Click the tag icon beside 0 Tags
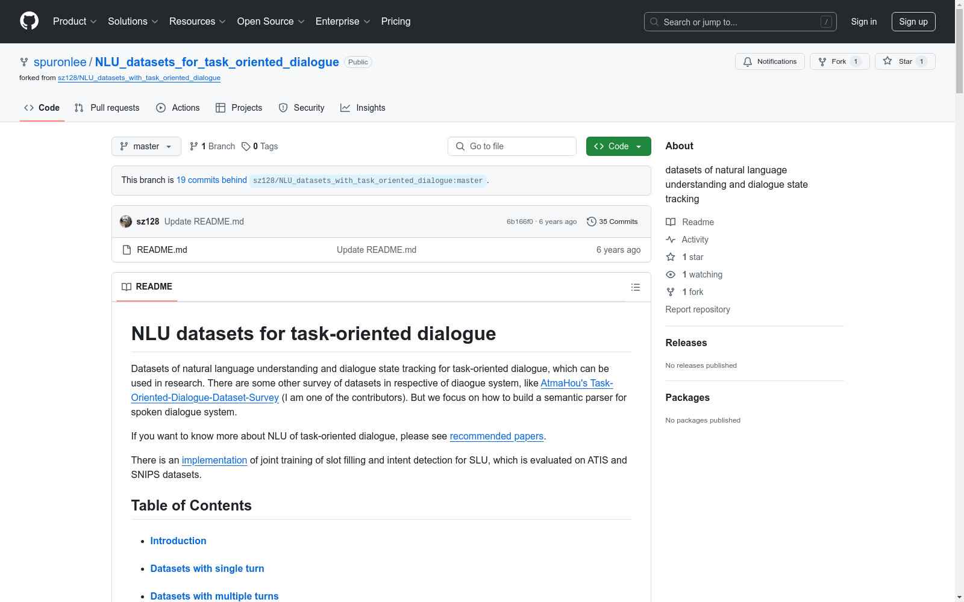 coord(246,146)
